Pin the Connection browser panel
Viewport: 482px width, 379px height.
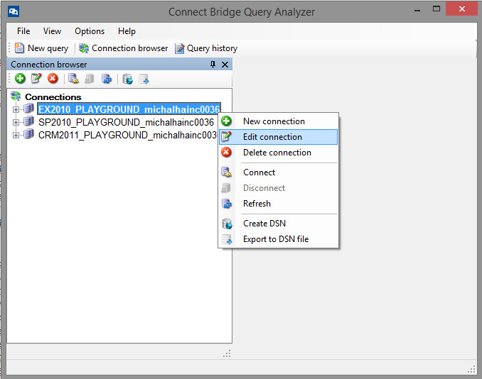click(213, 65)
